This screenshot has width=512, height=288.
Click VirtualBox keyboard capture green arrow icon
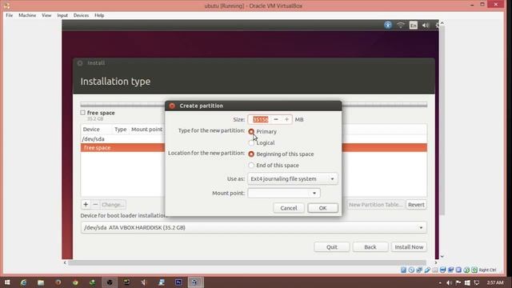coord(474,270)
